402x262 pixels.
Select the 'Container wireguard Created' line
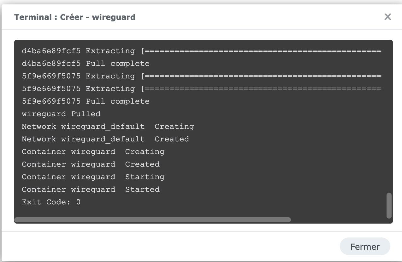coord(91,164)
